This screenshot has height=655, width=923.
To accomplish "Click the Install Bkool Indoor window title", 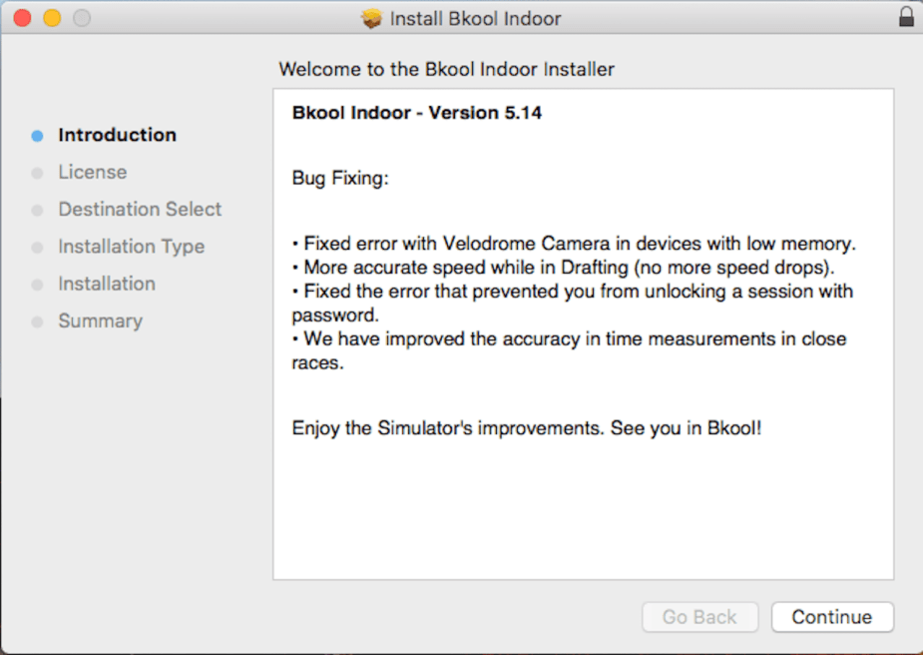I will [475, 18].
